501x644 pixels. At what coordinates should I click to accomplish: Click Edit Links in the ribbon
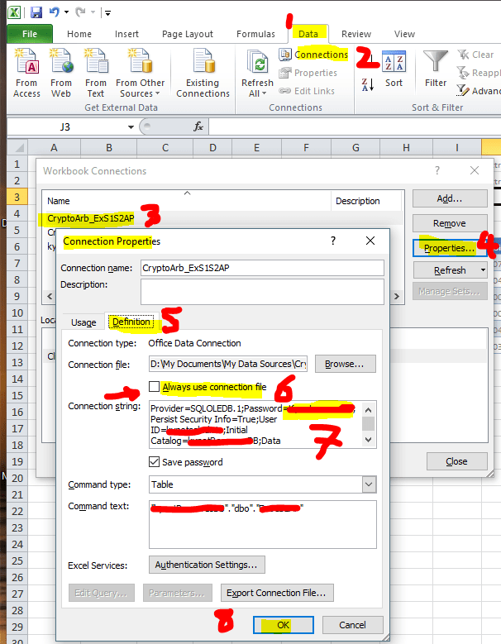pos(307,91)
